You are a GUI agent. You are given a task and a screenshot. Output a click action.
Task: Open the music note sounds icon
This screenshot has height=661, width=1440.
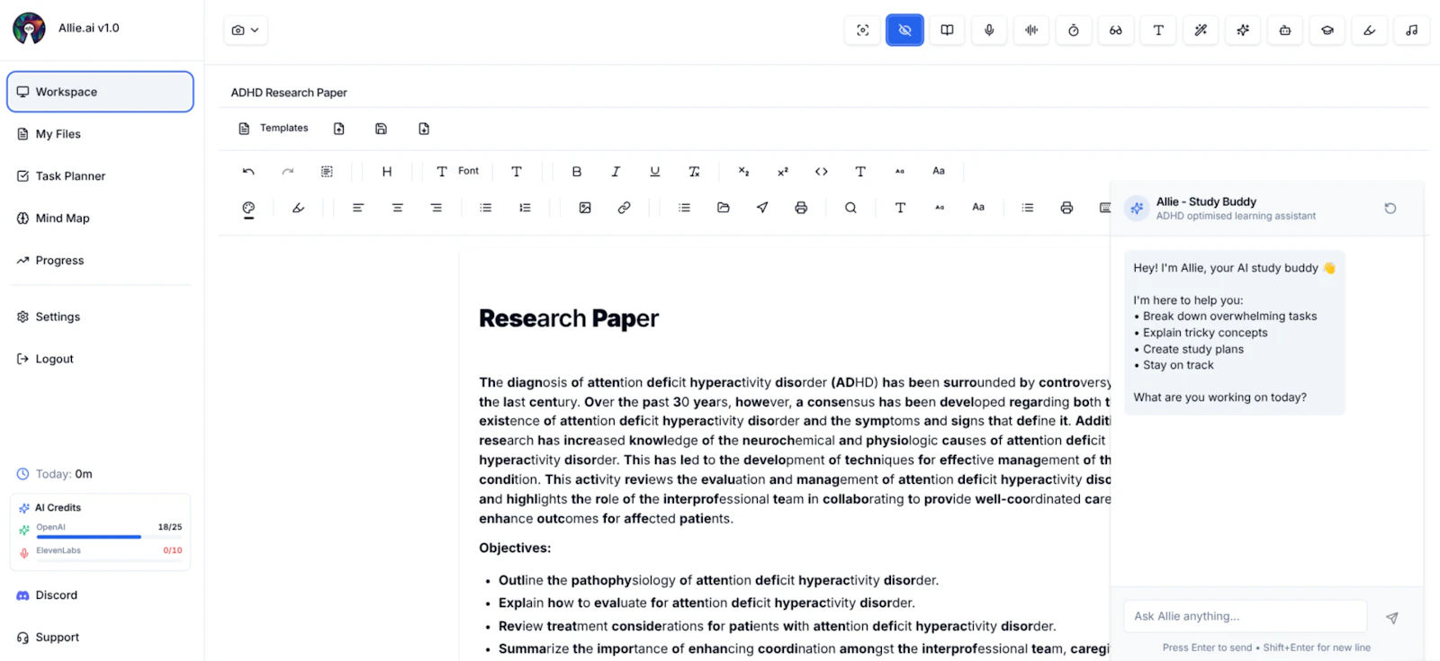(1412, 30)
